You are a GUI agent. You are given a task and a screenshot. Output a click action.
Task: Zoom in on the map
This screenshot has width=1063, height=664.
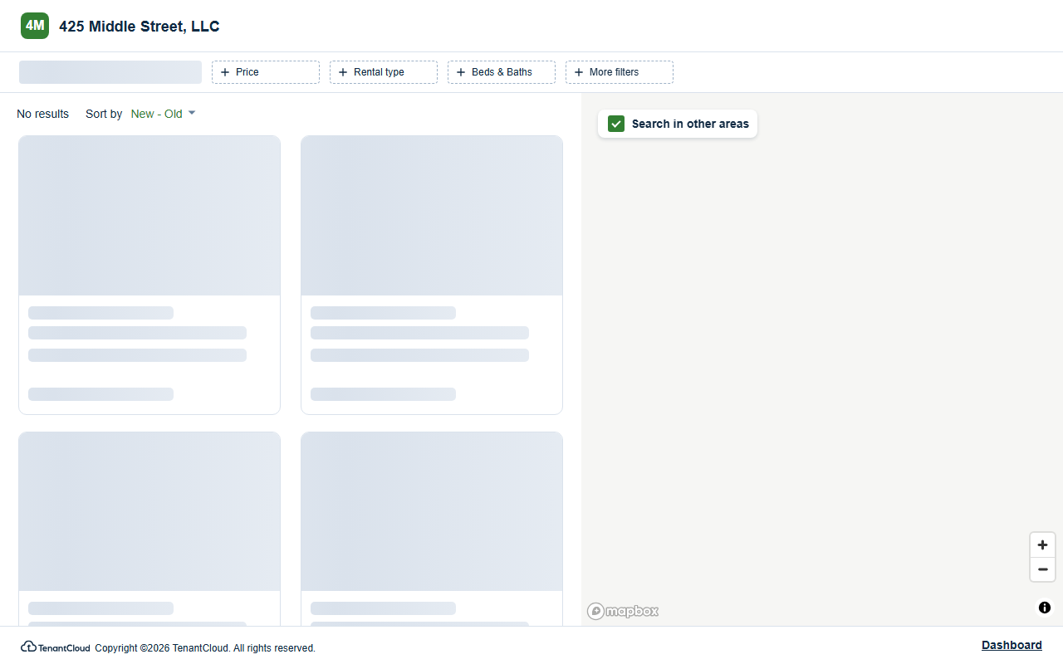(x=1042, y=545)
